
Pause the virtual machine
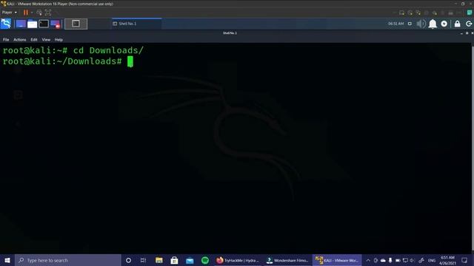(26, 13)
